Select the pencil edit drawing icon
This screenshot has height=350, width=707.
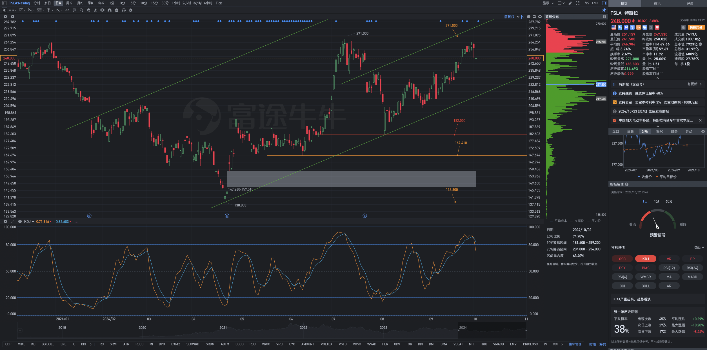pos(95,10)
